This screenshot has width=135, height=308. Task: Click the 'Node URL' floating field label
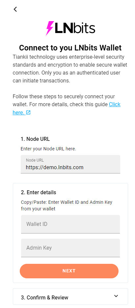pos(35,160)
